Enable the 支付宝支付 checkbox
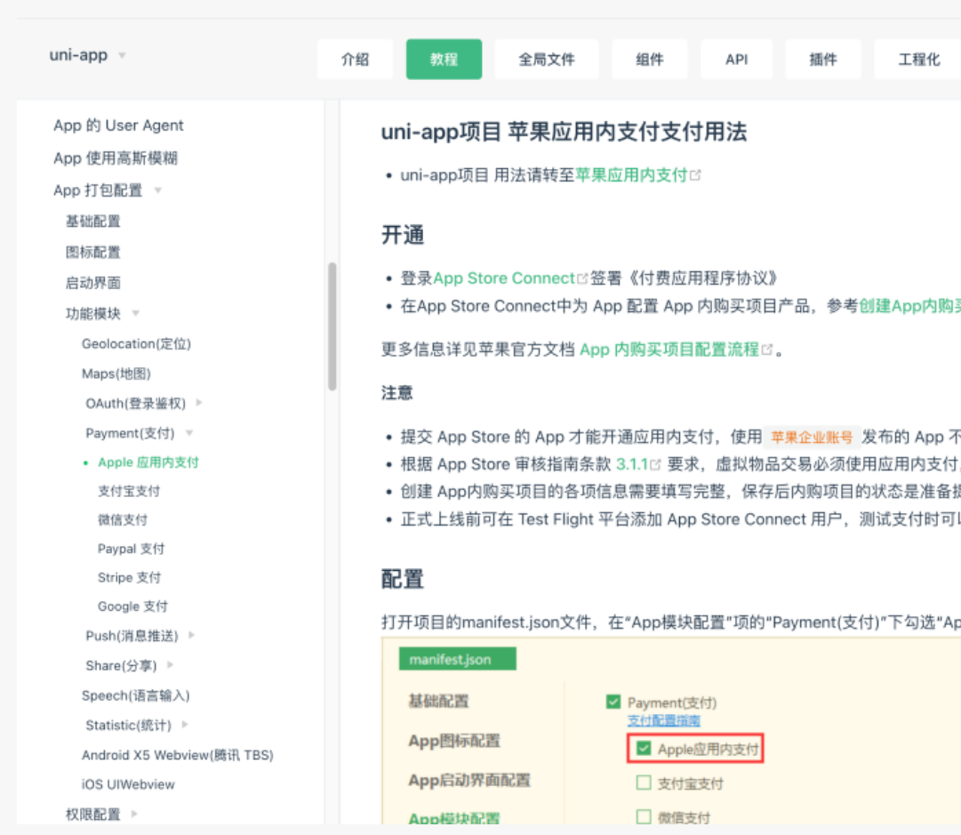 [x=645, y=783]
